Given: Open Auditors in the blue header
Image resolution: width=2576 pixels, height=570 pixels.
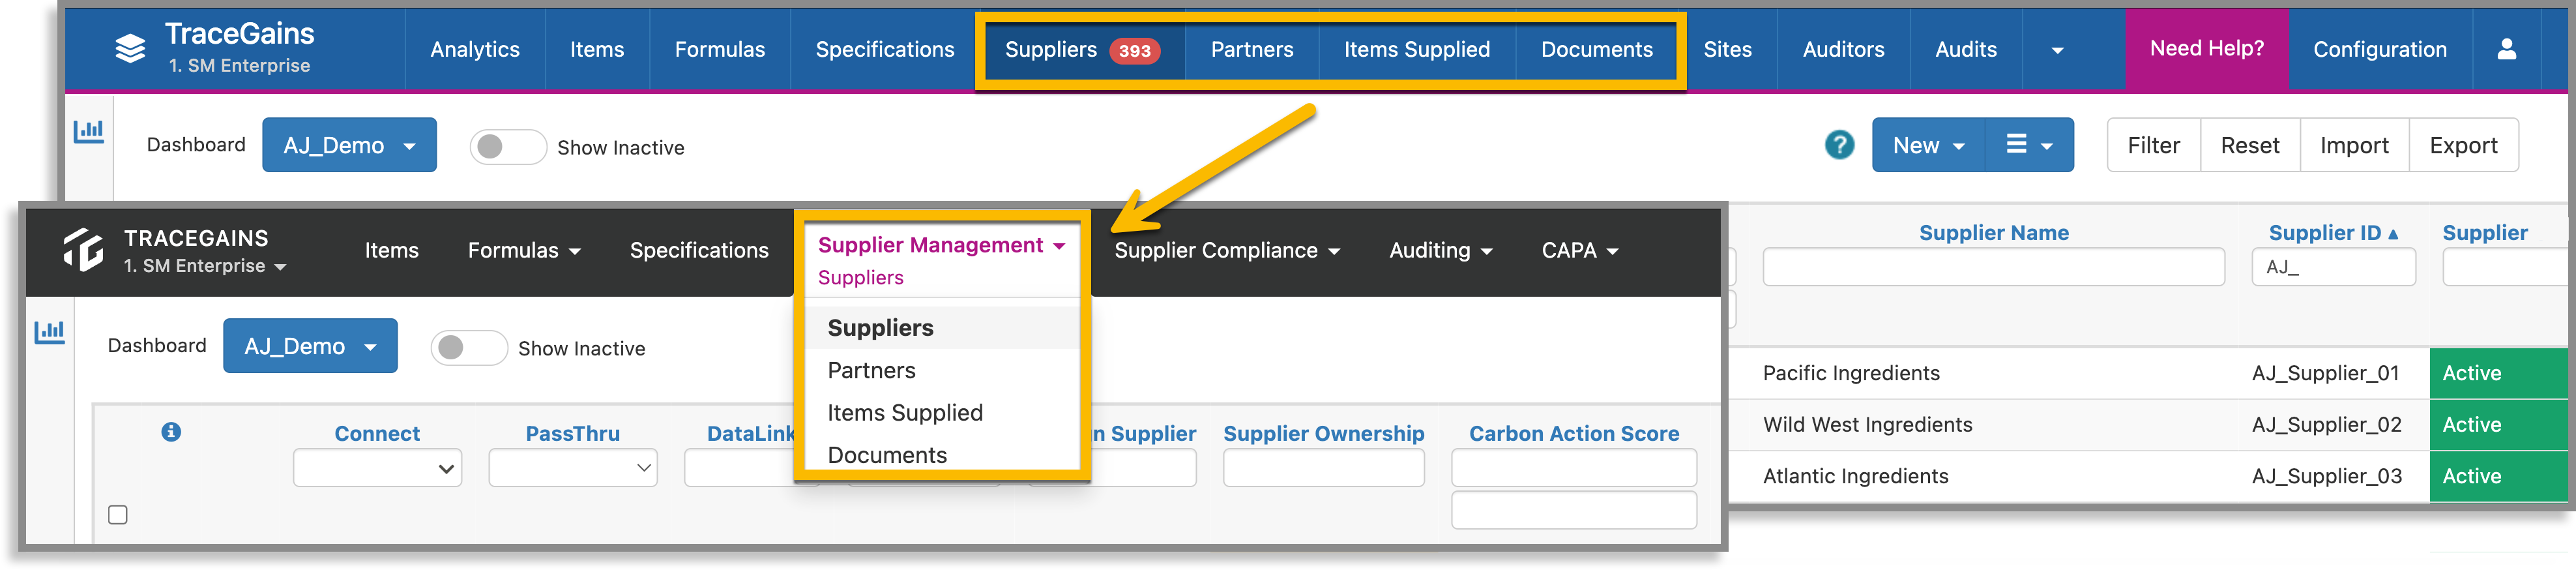Looking at the screenshot, I should 1843,50.
